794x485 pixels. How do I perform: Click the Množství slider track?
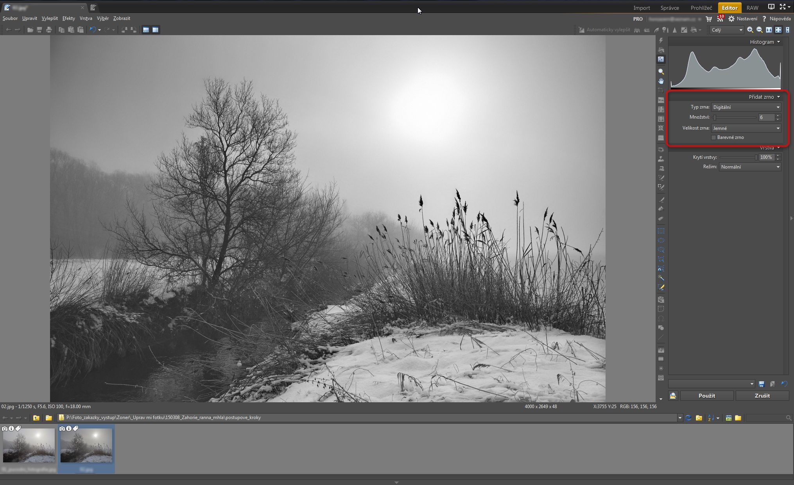[735, 117]
